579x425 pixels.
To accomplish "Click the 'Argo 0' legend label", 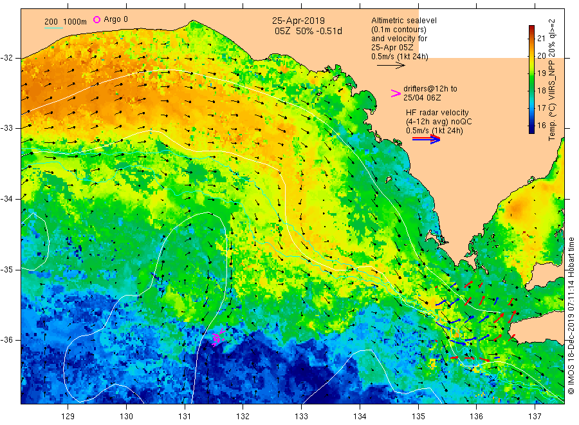I will click(x=116, y=19).
